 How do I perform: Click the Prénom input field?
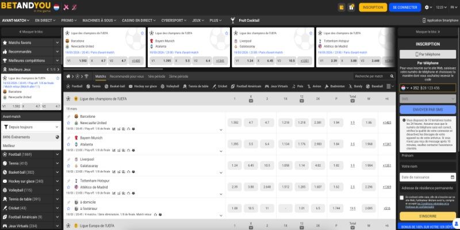(x=428, y=155)
